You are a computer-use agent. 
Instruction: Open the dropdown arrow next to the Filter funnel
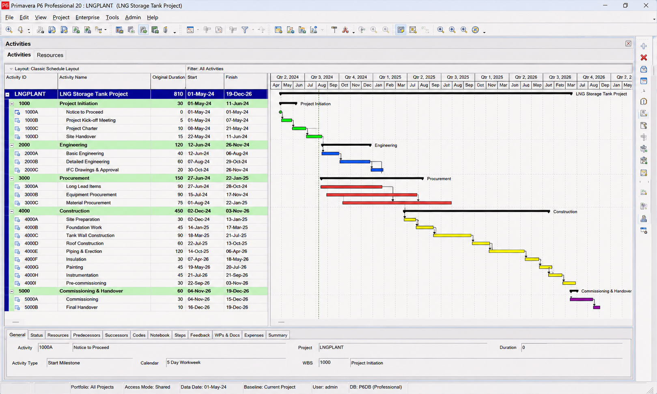coord(253,30)
